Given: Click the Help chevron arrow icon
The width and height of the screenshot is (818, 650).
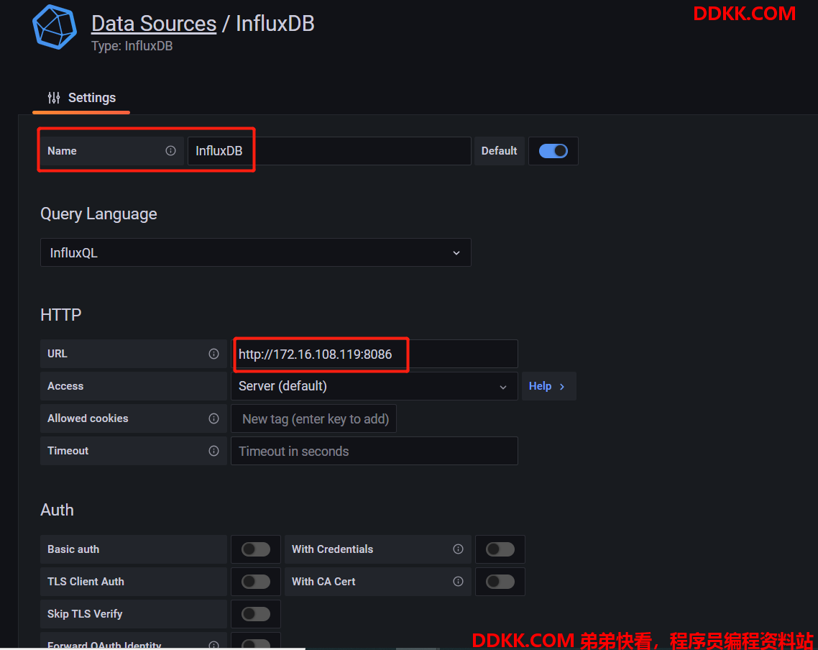Looking at the screenshot, I should tap(562, 387).
